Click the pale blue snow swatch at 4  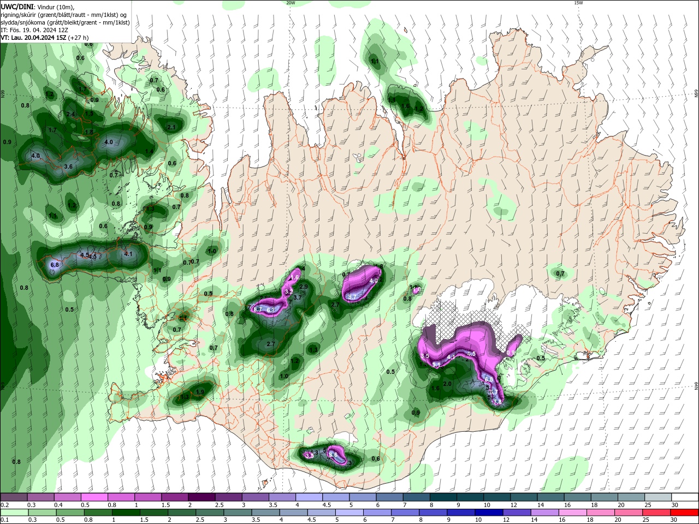(x=309, y=497)
